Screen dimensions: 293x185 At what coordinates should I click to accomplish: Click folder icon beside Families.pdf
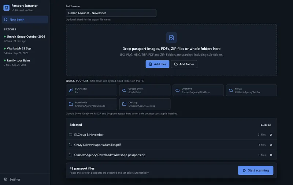(70, 145)
